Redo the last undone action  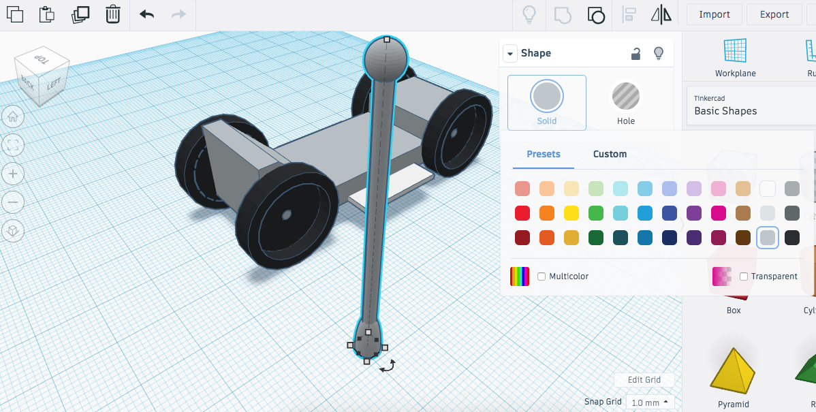(x=178, y=14)
